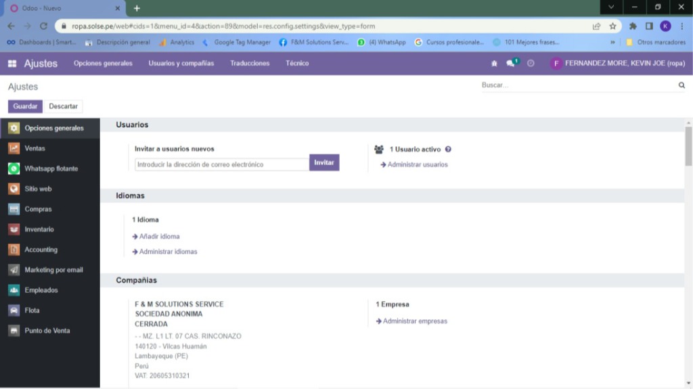Click the search magnifier icon
The height and width of the screenshot is (389, 693).
pos(681,85)
